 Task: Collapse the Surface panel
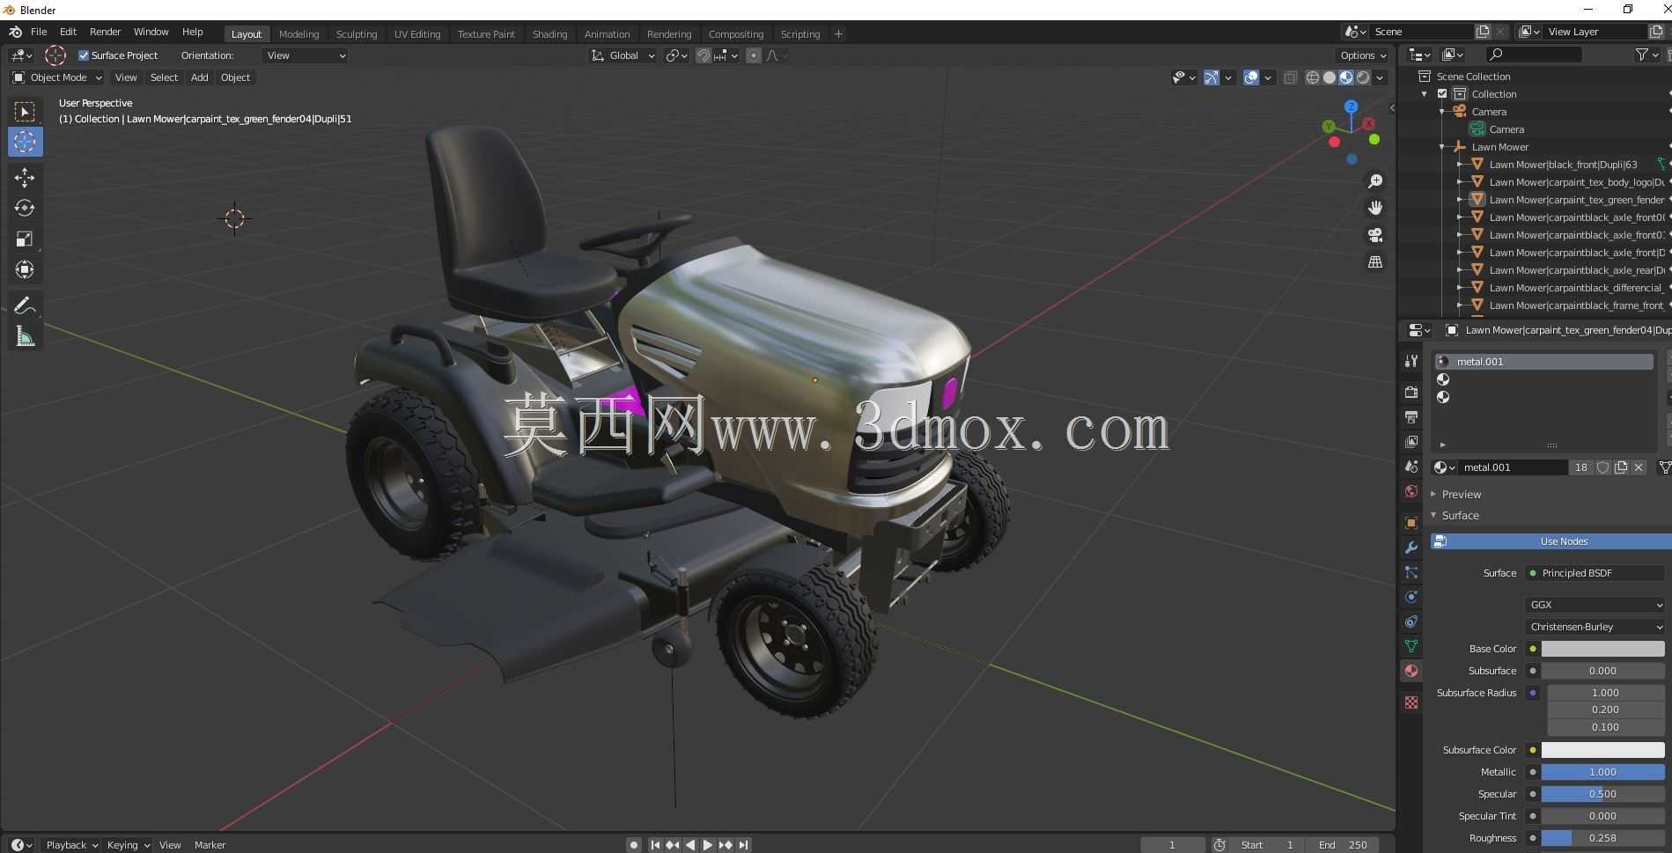[1460, 516]
